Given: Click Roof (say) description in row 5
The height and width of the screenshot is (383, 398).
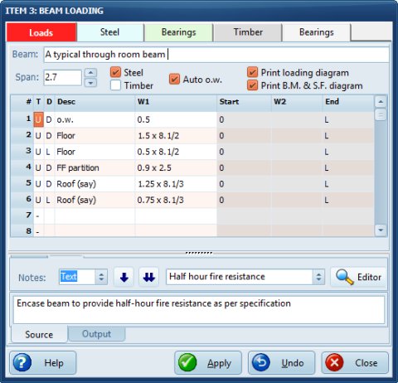Looking at the screenshot, I should click(95, 184).
